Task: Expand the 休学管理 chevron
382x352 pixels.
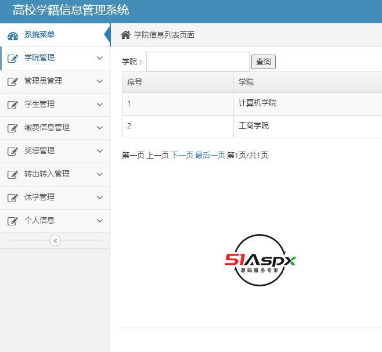Action: [100, 197]
